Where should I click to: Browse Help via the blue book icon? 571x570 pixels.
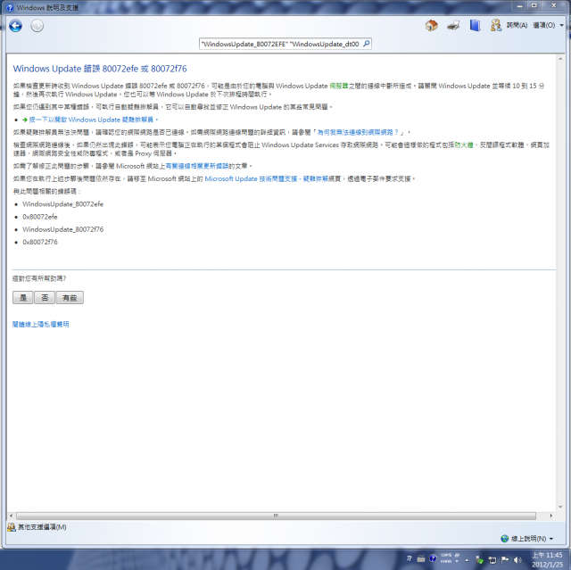pos(475,26)
